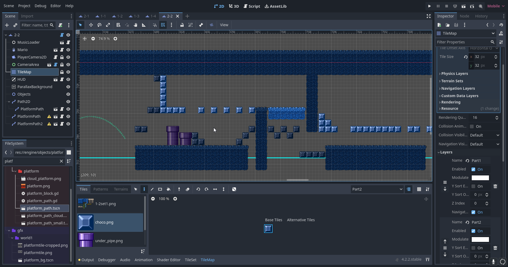Lock the selected node
The width and height of the screenshot is (508, 267).
tap(182, 25)
